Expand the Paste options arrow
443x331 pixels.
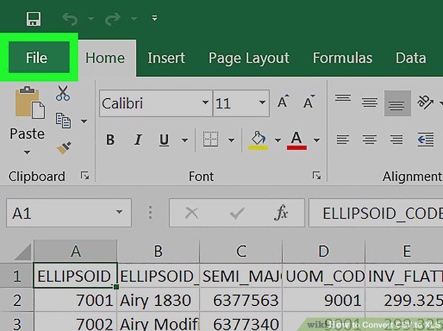click(27, 152)
